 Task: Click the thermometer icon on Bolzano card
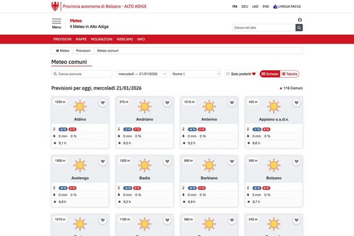coord(248,187)
